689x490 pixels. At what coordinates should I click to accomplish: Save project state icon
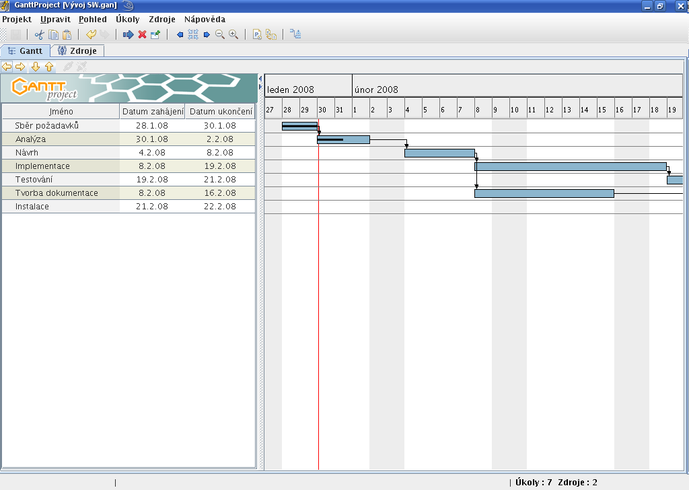258,35
